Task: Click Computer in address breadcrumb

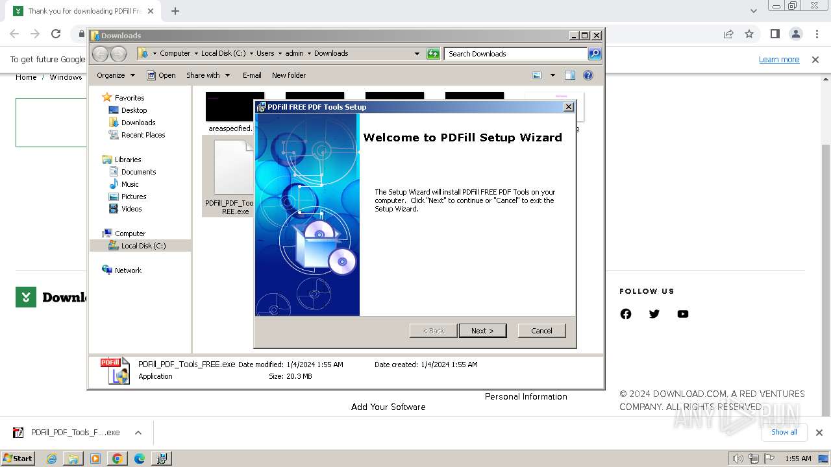Action: (x=175, y=54)
